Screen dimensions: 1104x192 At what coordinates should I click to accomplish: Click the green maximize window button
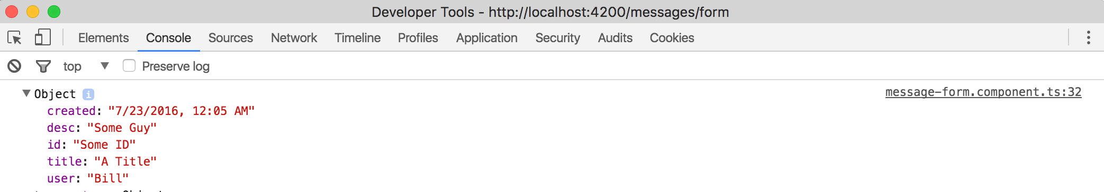[54, 12]
